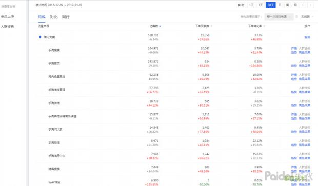This screenshot has width=318, height=186.
Task: Sort by 访客数 column arrow
Action: tap(160, 26)
